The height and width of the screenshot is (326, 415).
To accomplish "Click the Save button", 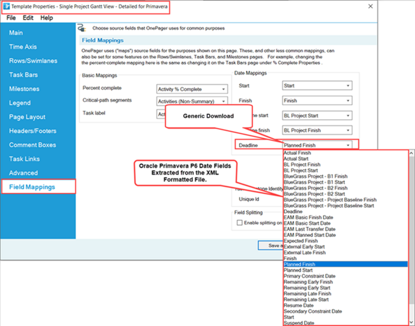I will click(271, 245).
